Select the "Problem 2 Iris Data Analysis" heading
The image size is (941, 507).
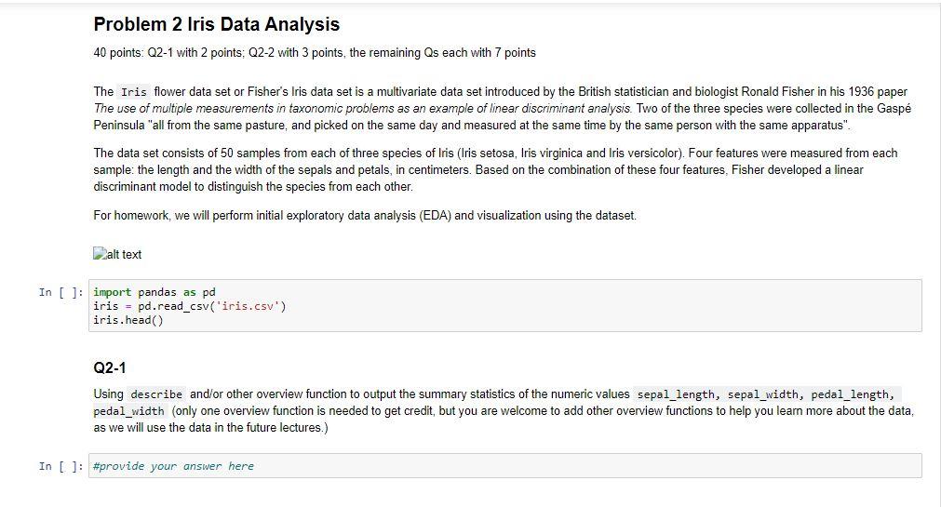(217, 24)
